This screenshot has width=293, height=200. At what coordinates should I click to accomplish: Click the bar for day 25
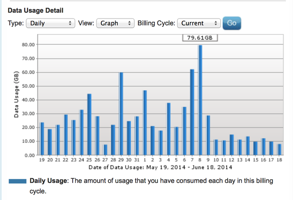click(89, 124)
